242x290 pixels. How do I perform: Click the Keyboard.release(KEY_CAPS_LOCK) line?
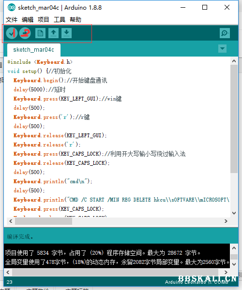[61, 163]
